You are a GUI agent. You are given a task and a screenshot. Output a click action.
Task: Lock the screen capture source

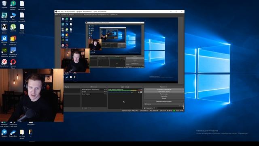(x=106, y=94)
